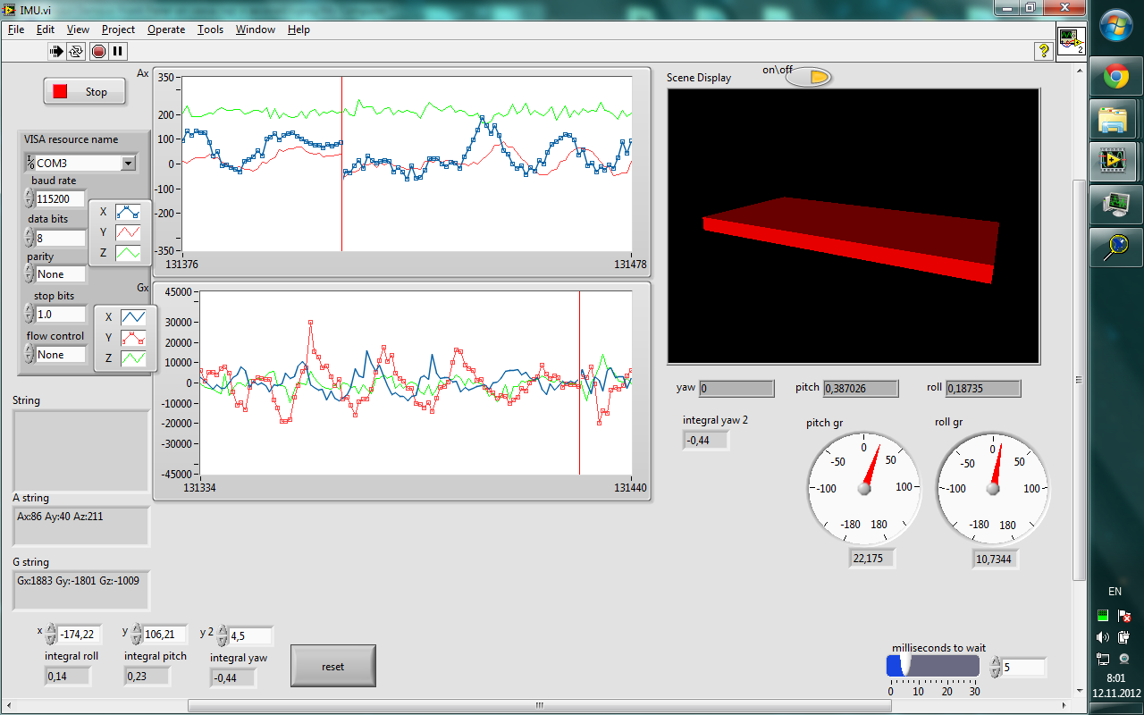Toggle the Ax graph X plot legend swatch
Viewport: 1144px width, 715px height.
[x=128, y=212]
